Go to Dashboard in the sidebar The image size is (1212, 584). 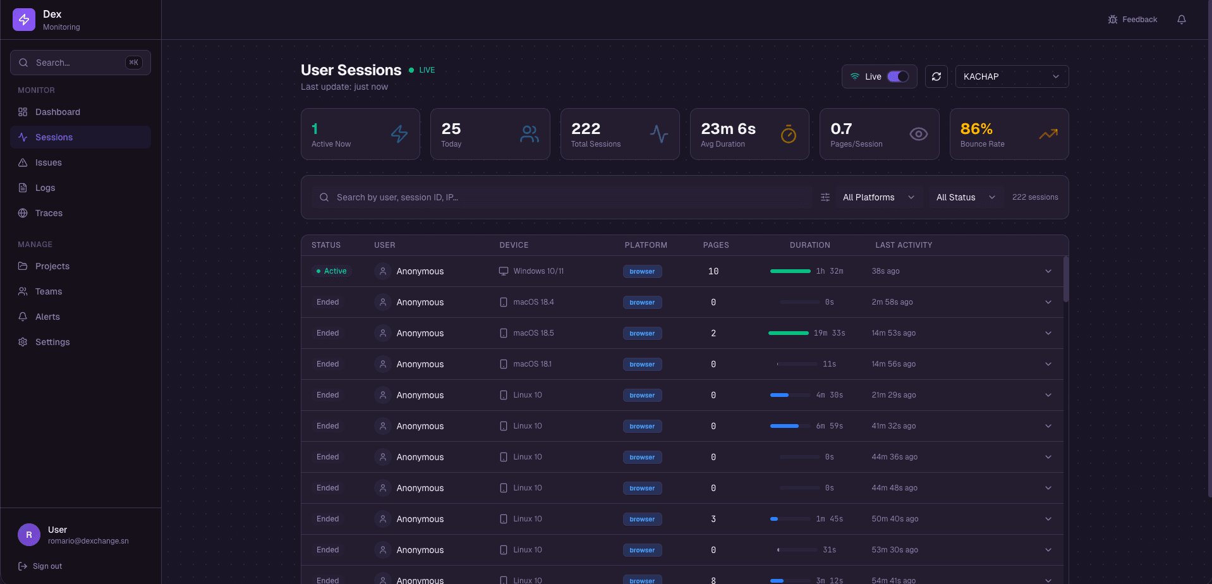click(58, 112)
